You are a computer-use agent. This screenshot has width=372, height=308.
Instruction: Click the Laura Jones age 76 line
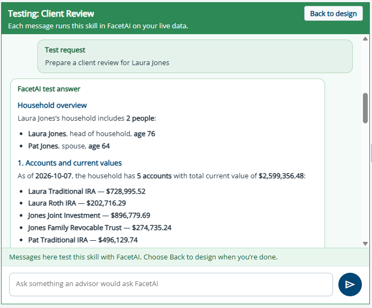(x=92, y=133)
